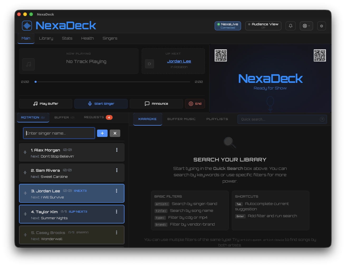The height and width of the screenshot is (267, 346).
Task: Click the skip-to-next singer icon
Action: point(149,64)
